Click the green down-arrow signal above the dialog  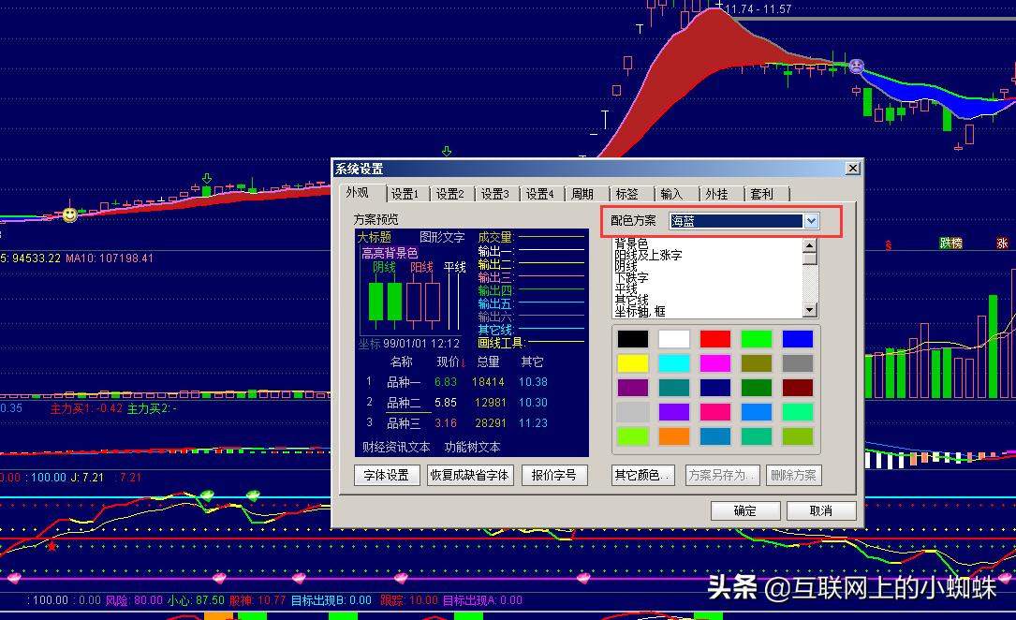click(446, 150)
